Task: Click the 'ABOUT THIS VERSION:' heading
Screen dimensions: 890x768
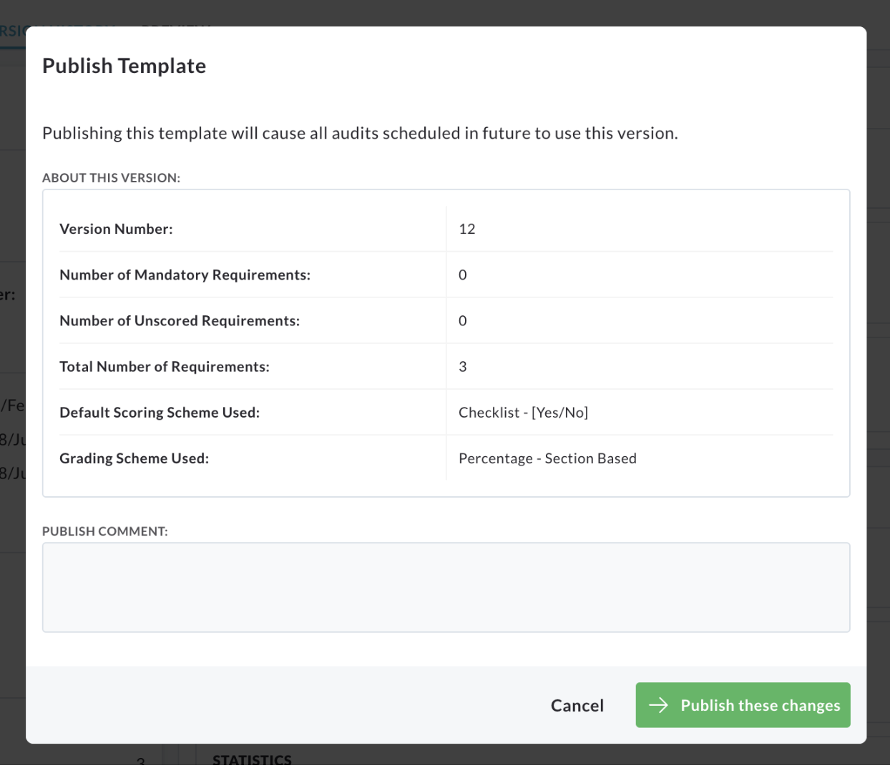Action: pyautogui.click(x=111, y=178)
